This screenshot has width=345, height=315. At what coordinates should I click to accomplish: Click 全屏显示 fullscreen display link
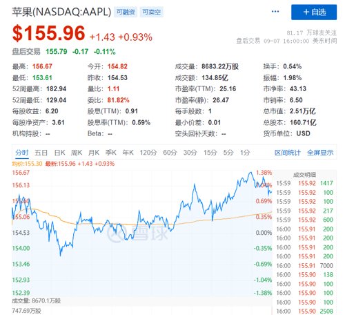(320, 153)
